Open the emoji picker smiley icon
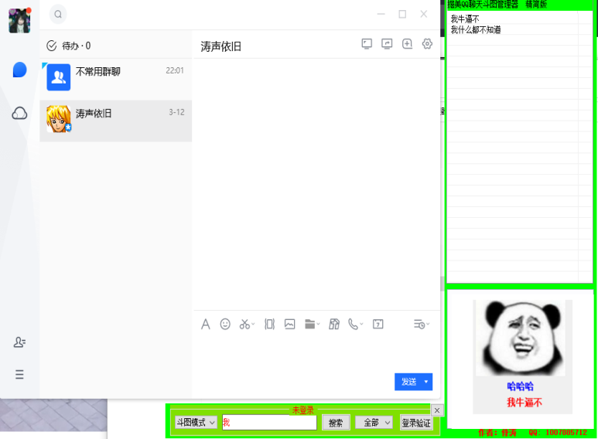 pos(225,325)
